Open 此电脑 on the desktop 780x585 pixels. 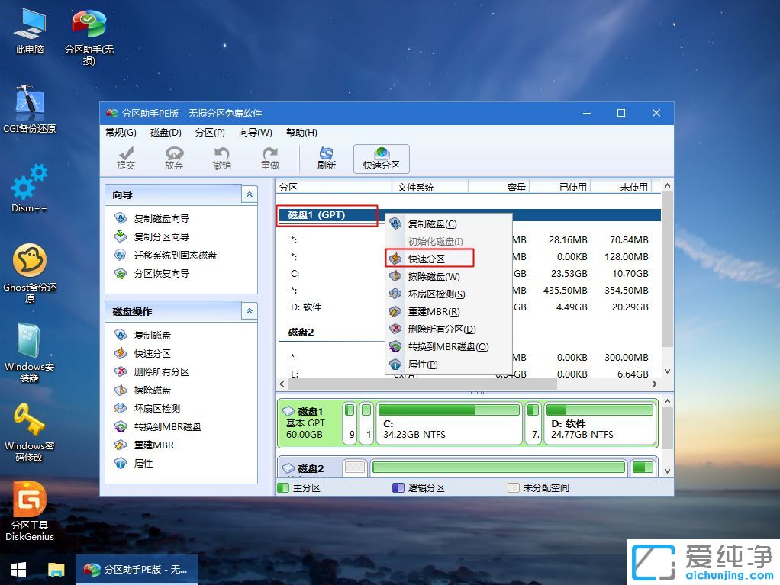point(29,25)
